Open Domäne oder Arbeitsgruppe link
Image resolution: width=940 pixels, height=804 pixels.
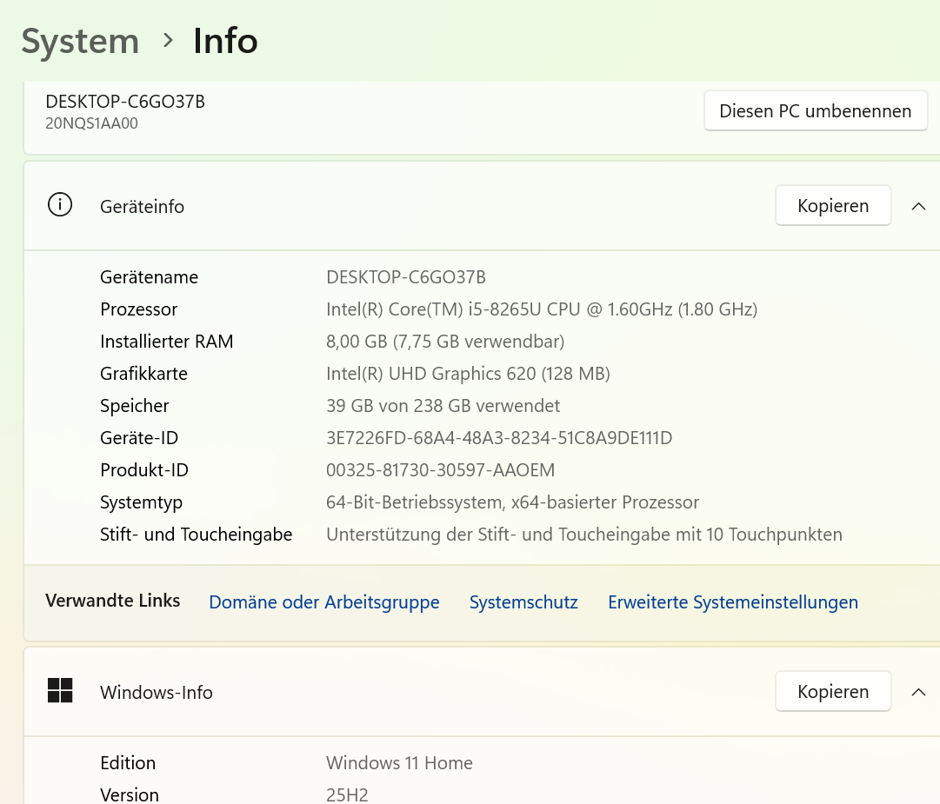tap(324, 601)
